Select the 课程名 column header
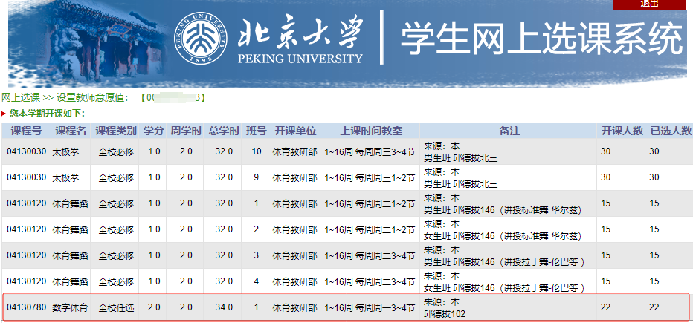The image size is (693, 323). [x=71, y=131]
